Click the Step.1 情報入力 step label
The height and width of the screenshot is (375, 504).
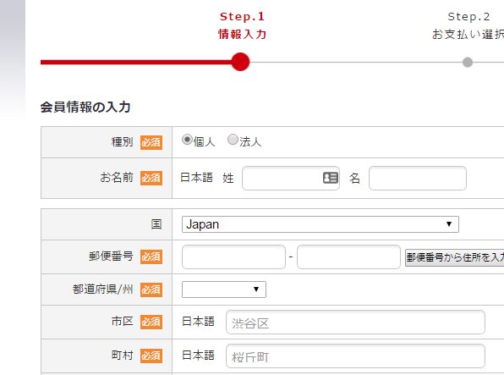click(243, 25)
